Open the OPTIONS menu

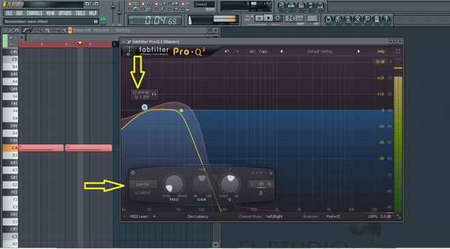coord(65,13)
